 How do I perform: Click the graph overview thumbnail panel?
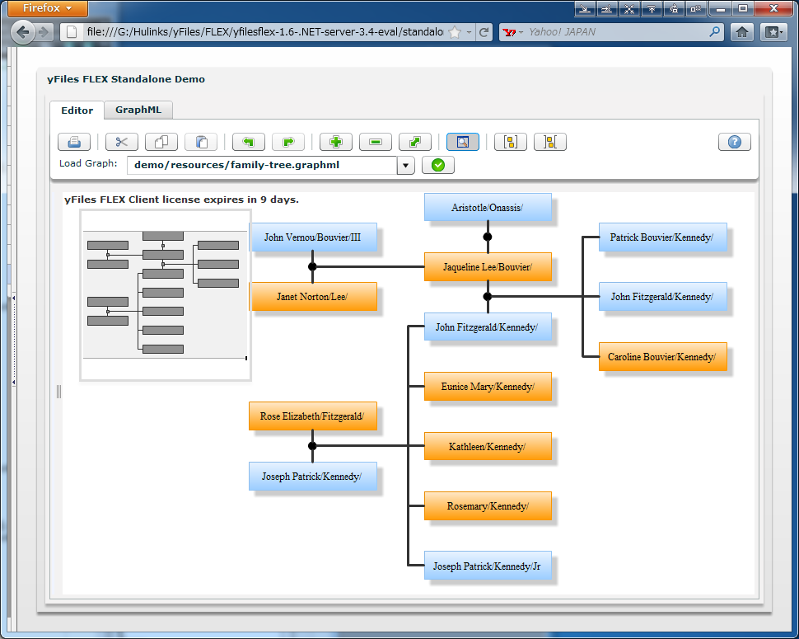click(x=166, y=295)
